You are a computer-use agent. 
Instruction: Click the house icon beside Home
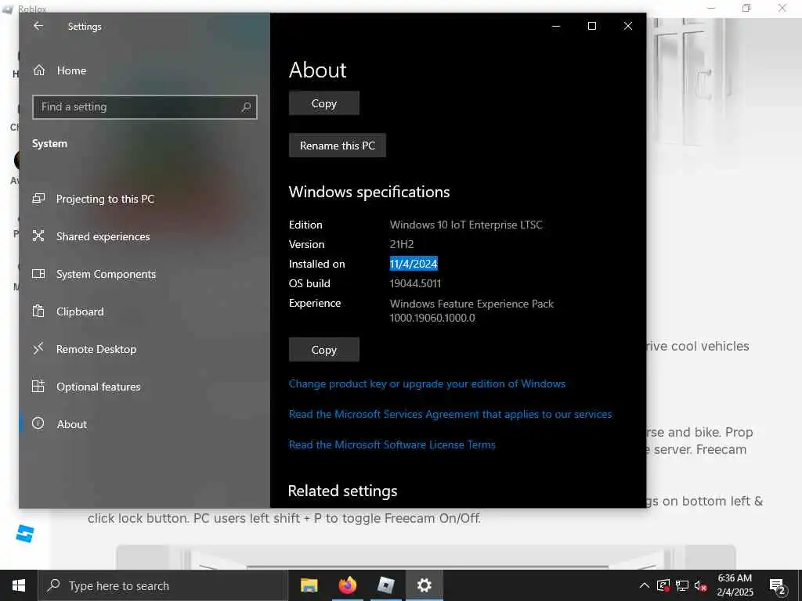39,70
